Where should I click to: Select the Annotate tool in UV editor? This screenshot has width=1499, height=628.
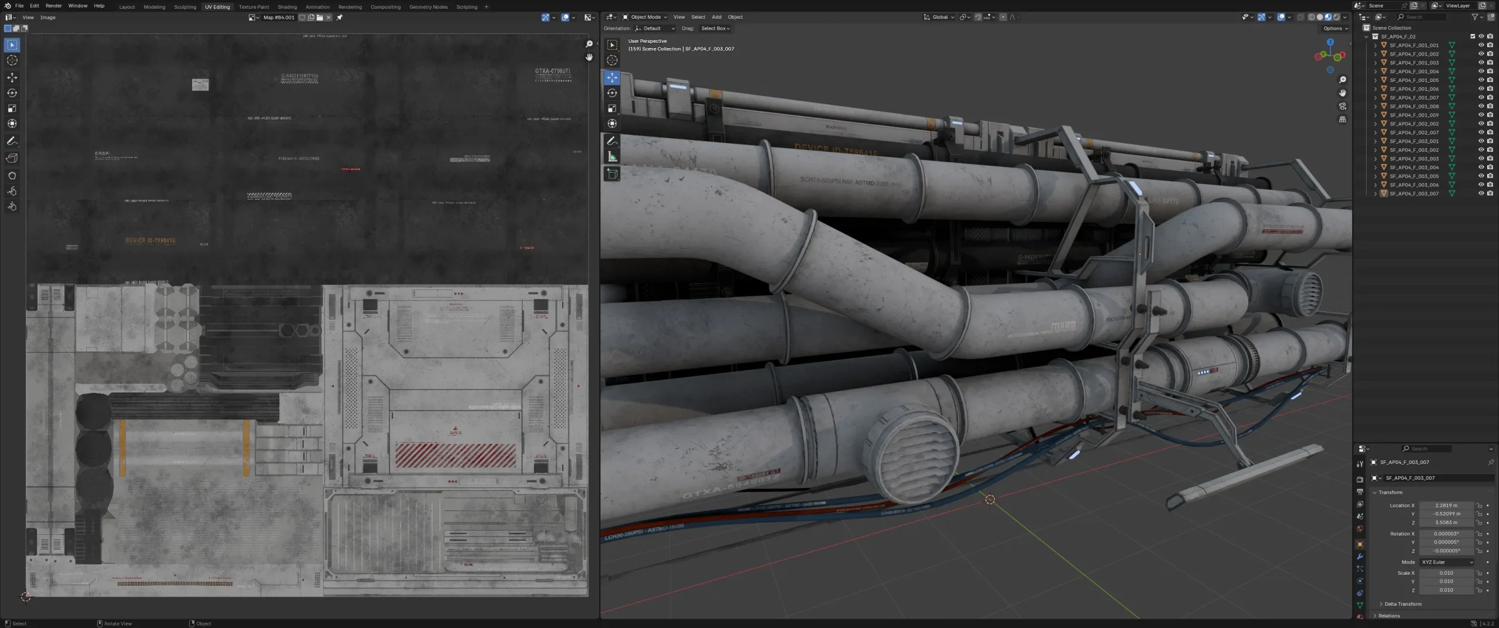(x=12, y=141)
